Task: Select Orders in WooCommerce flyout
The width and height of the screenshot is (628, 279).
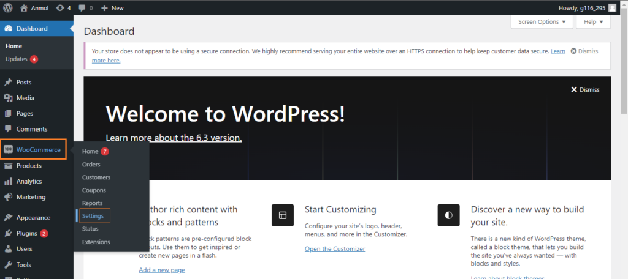Action: (x=91, y=165)
